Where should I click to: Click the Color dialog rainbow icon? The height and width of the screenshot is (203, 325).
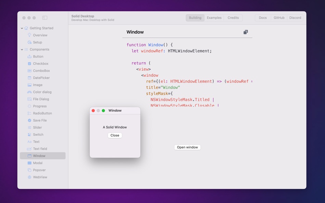coord(29,92)
